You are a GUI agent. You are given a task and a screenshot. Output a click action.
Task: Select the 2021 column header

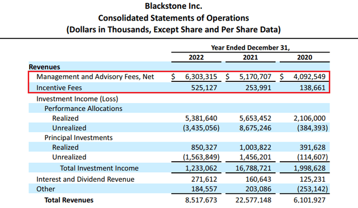(x=250, y=57)
